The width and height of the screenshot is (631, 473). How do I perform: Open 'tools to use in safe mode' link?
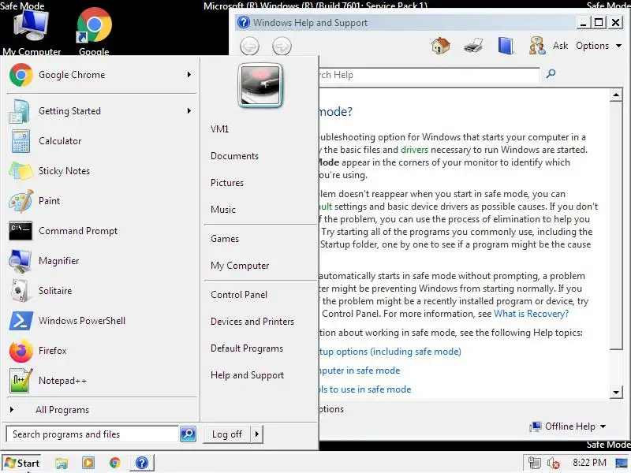[x=365, y=389]
